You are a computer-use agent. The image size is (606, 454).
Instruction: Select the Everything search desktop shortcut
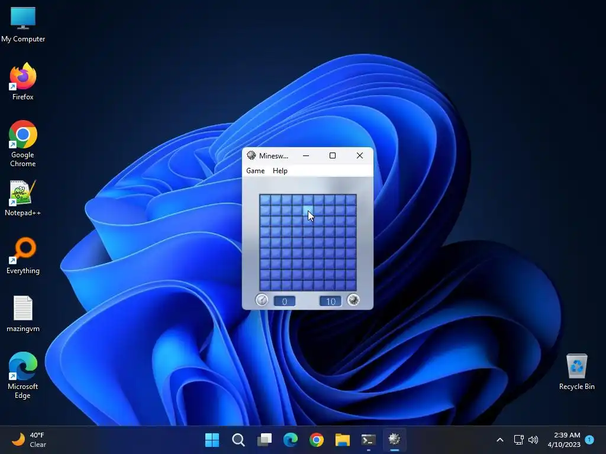[23, 255]
